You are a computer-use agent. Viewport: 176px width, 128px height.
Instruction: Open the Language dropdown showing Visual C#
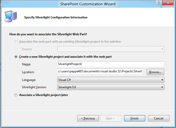pos(111,80)
